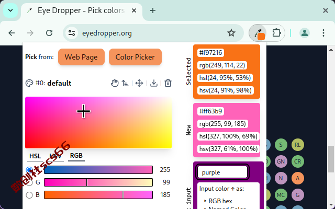335x209 pixels.
Task: Switch to the RGB tab
Action: 76,156
